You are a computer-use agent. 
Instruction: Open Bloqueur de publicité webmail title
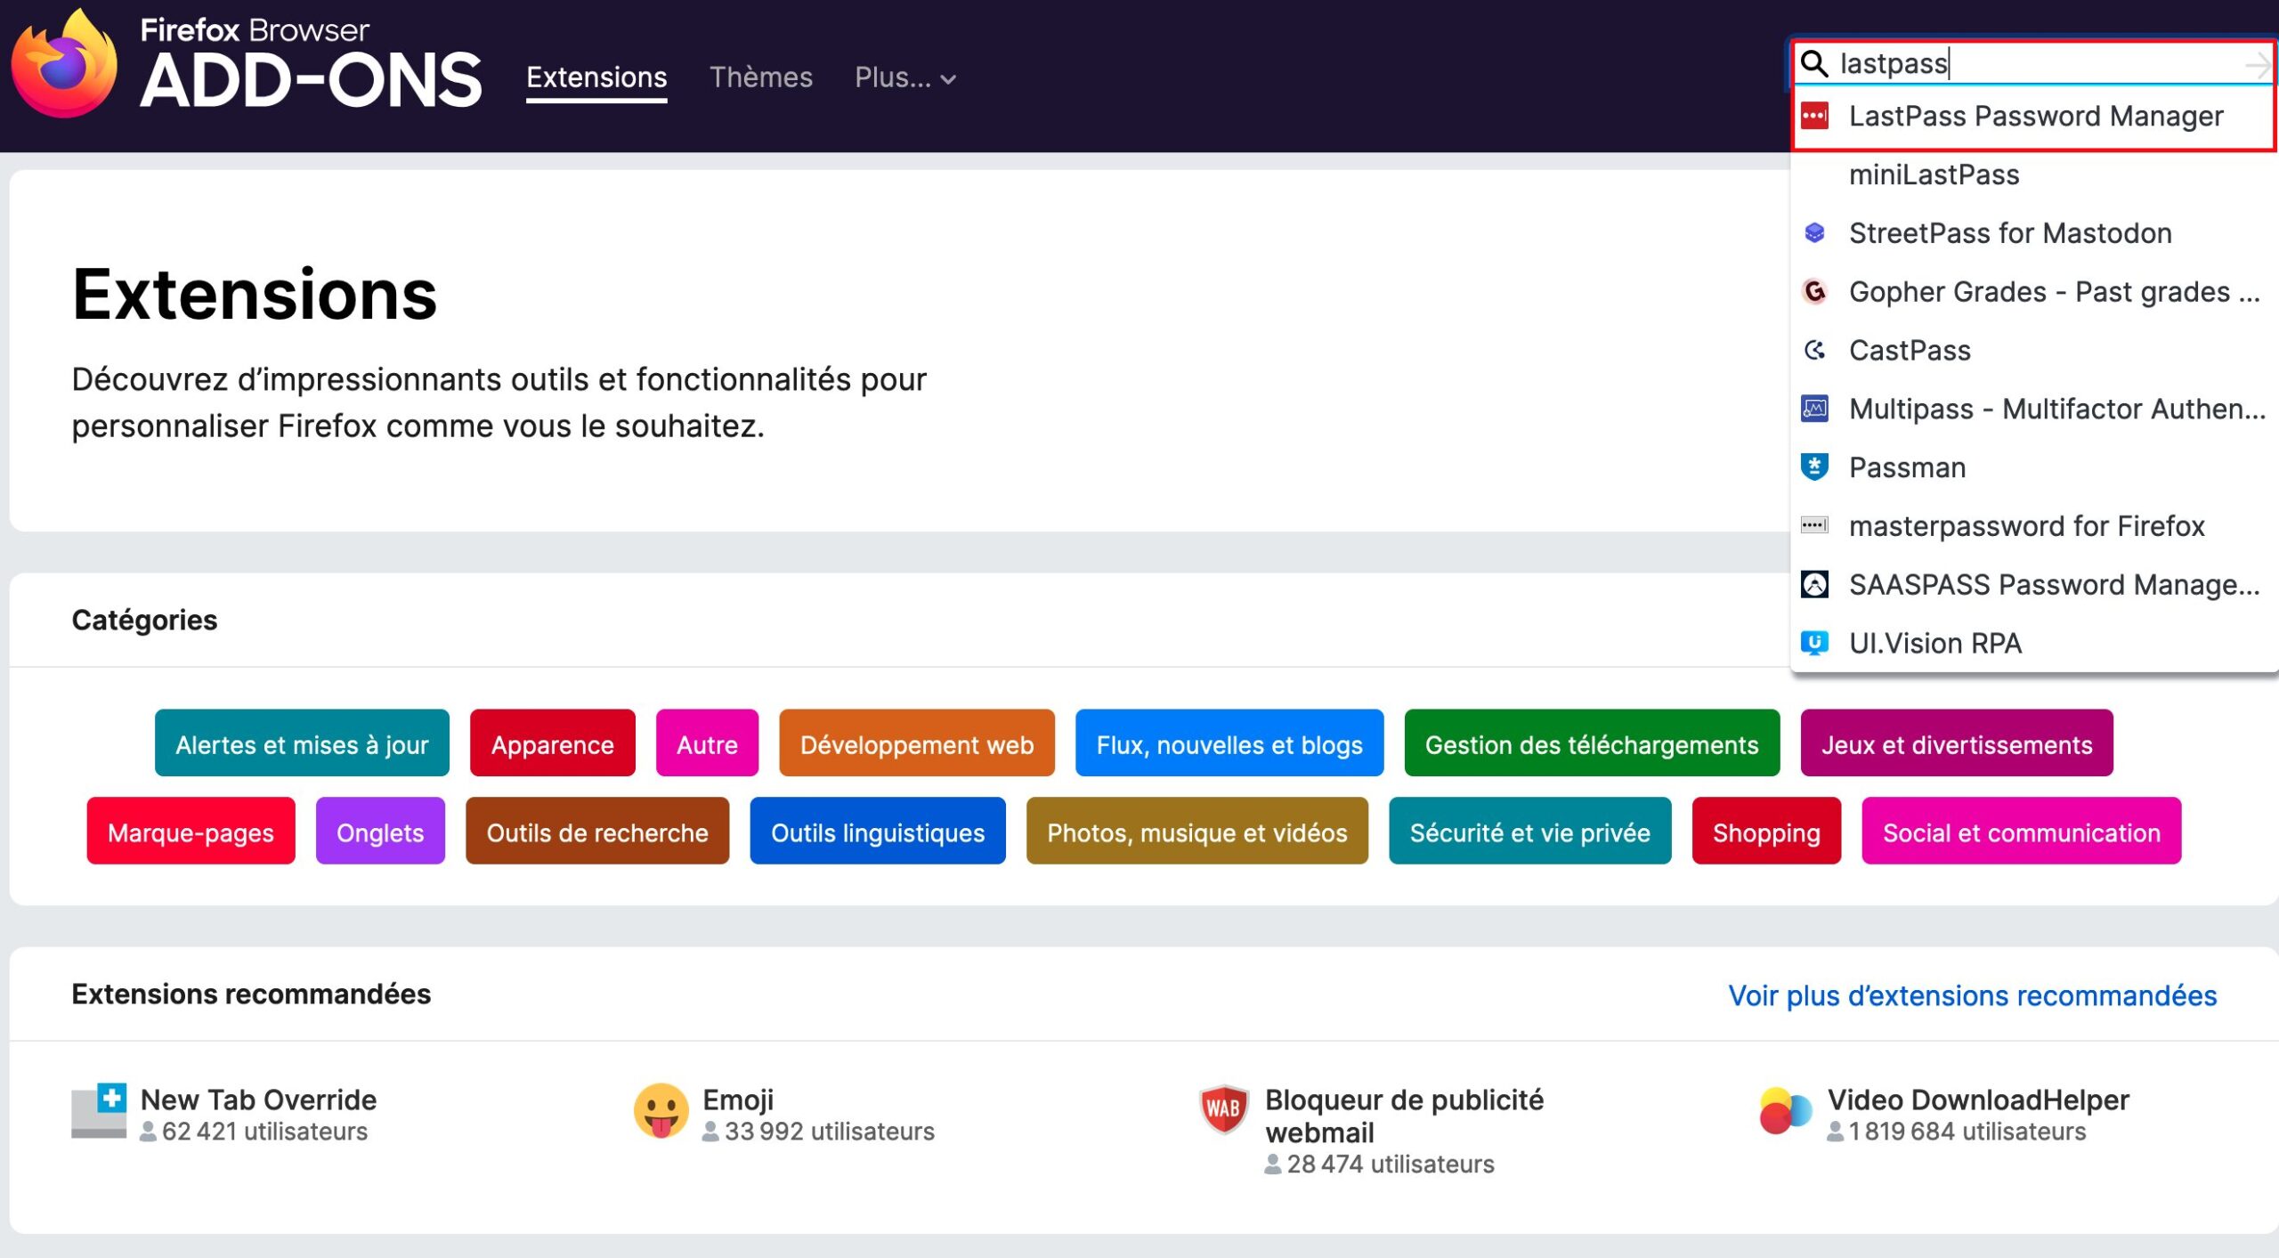pyautogui.click(x=1405, y=1116)
